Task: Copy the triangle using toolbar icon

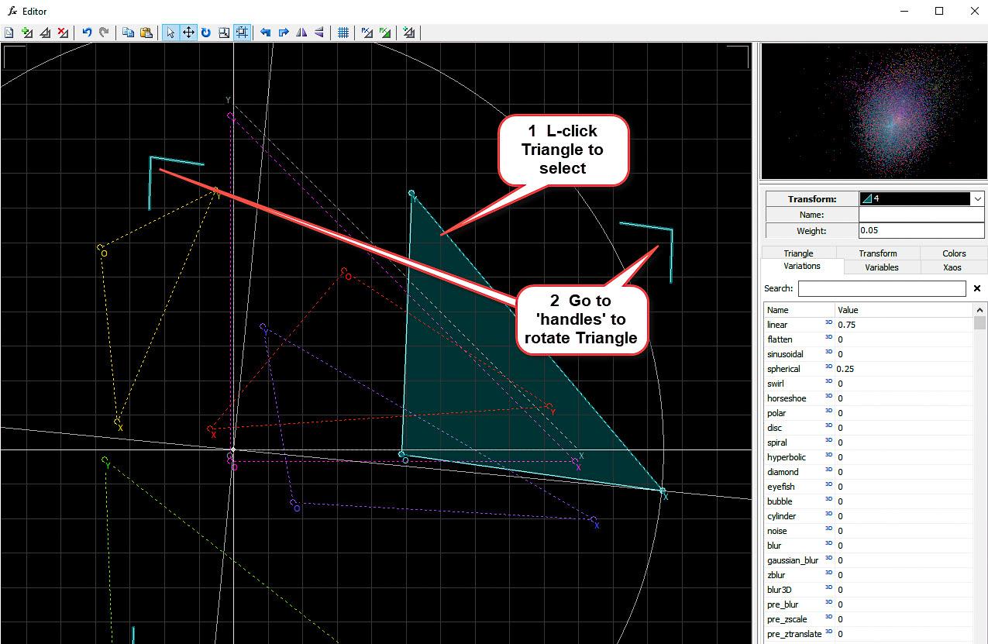Action: point(128,33)
